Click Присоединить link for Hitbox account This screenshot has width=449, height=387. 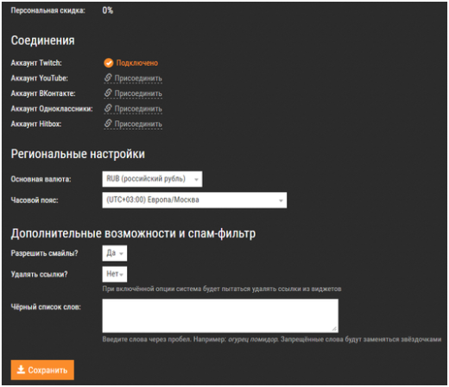click(138, 124)
